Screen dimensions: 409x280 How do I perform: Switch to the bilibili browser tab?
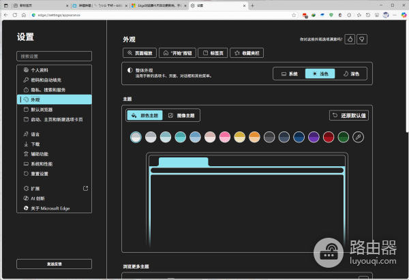pyautogui.click(x=100, y=5)
